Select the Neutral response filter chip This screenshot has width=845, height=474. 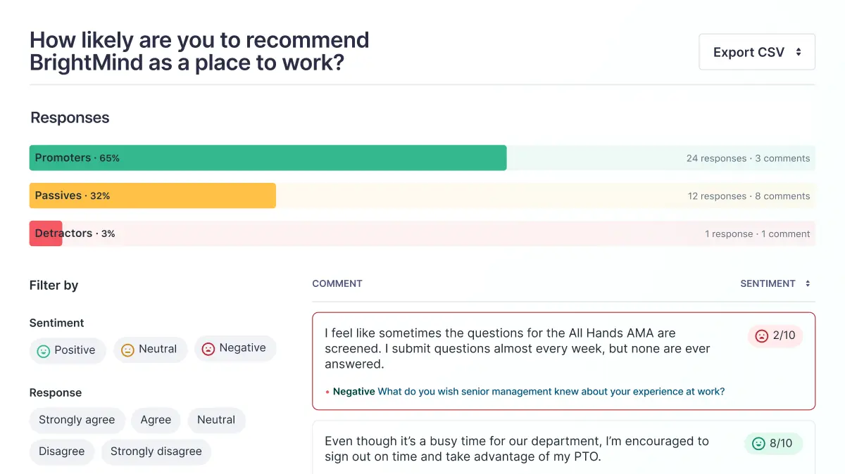point(216,420)
